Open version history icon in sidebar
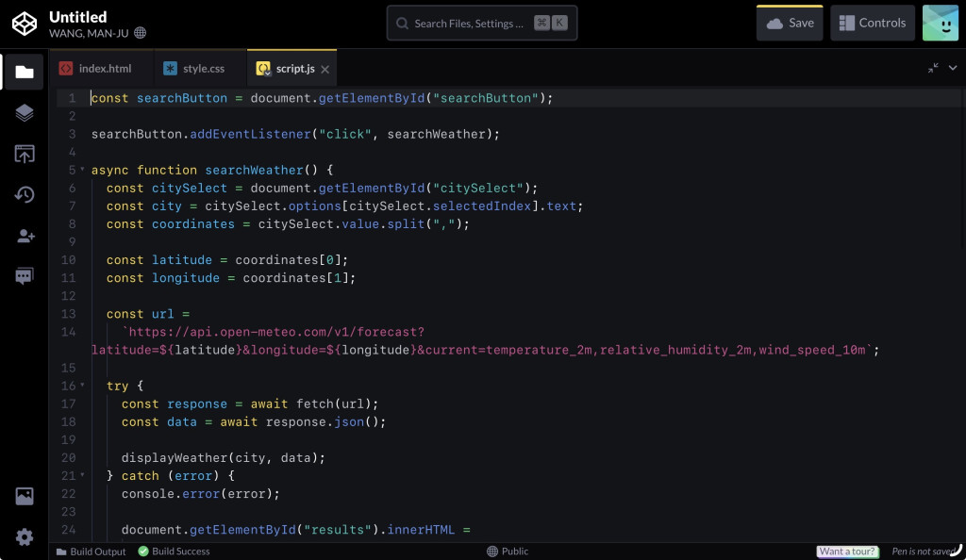Viewport: 966px width, 560px height. pyautogui.click(x=24, y=194)
